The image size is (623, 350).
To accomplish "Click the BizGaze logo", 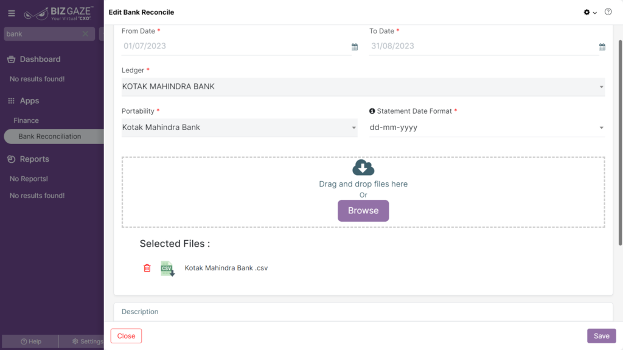I will click(x=58, y=13).
